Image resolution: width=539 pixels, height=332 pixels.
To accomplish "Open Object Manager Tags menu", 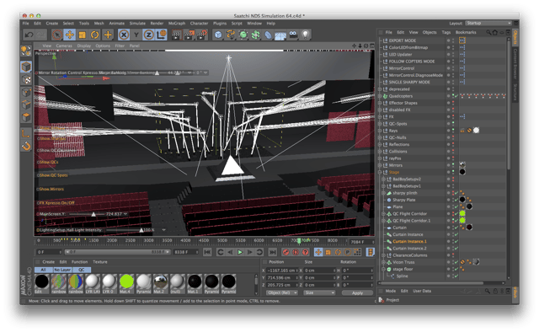I will tap(446, 32).
